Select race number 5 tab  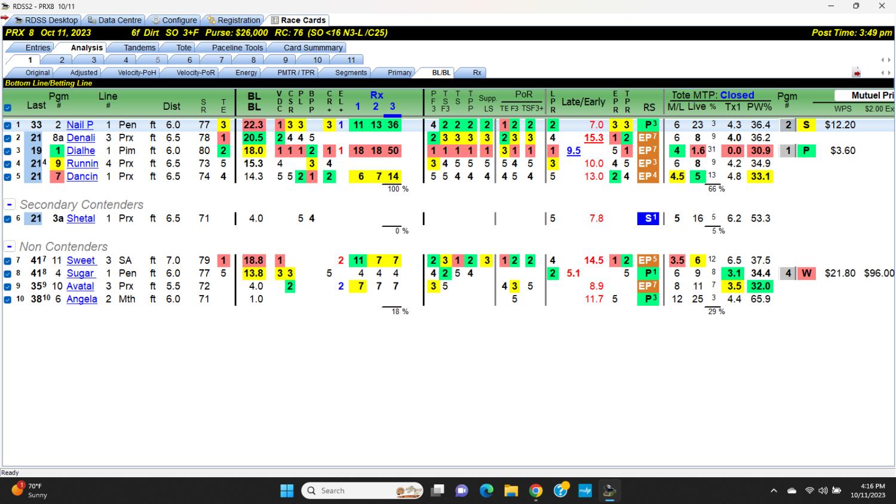pos(158,60)
